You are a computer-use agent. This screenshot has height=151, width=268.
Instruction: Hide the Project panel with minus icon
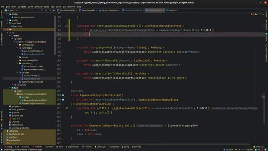click(x=54, y=10)
